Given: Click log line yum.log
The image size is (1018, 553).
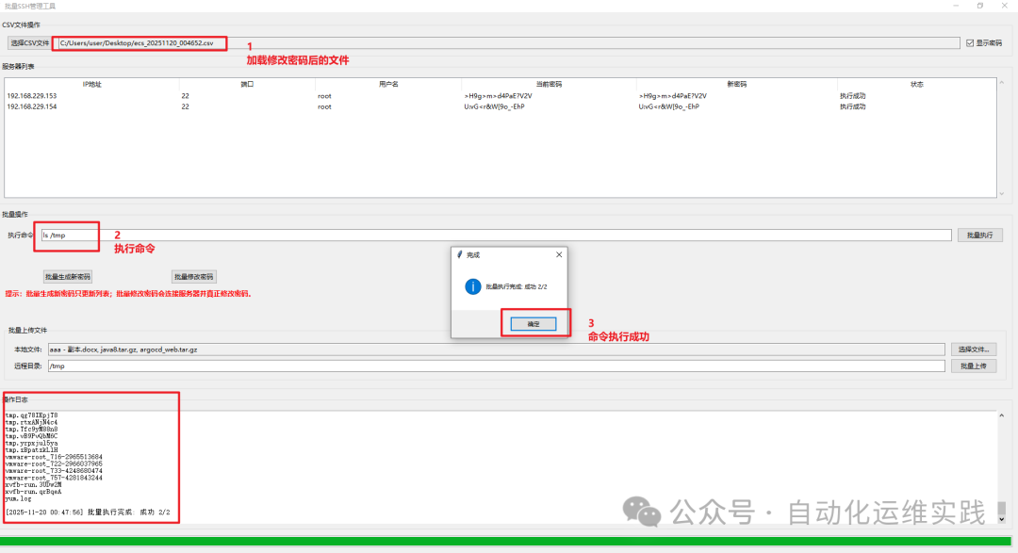Looking at the screenshot, I should (x=18, y=498).
